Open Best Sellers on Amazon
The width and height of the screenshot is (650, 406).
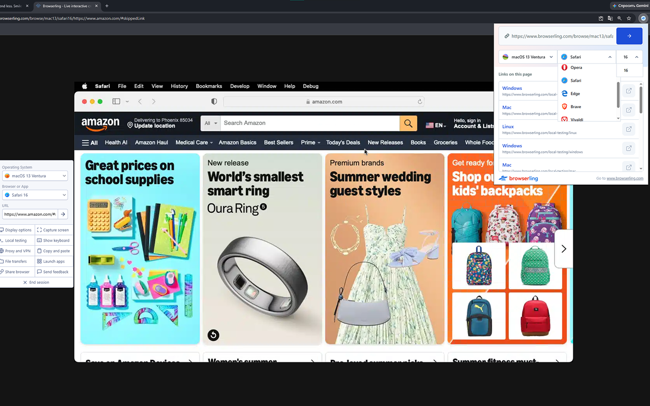(x=278, y=143)
